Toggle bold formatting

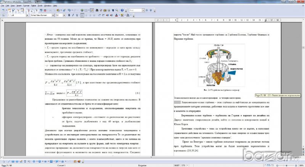tap(69, 15)
